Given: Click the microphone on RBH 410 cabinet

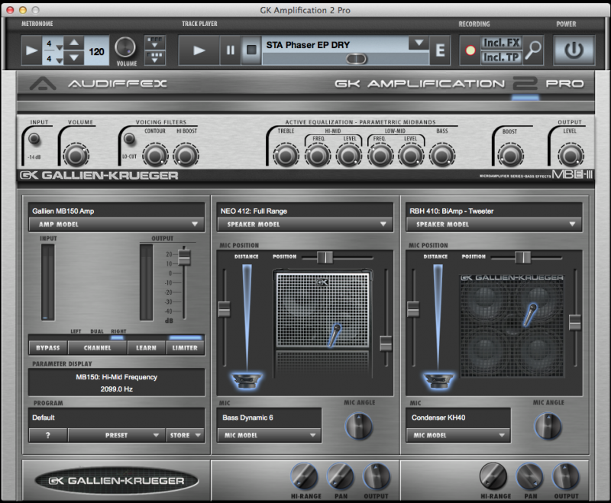Looking at the screenshot, I should click(x=529, y=314).
